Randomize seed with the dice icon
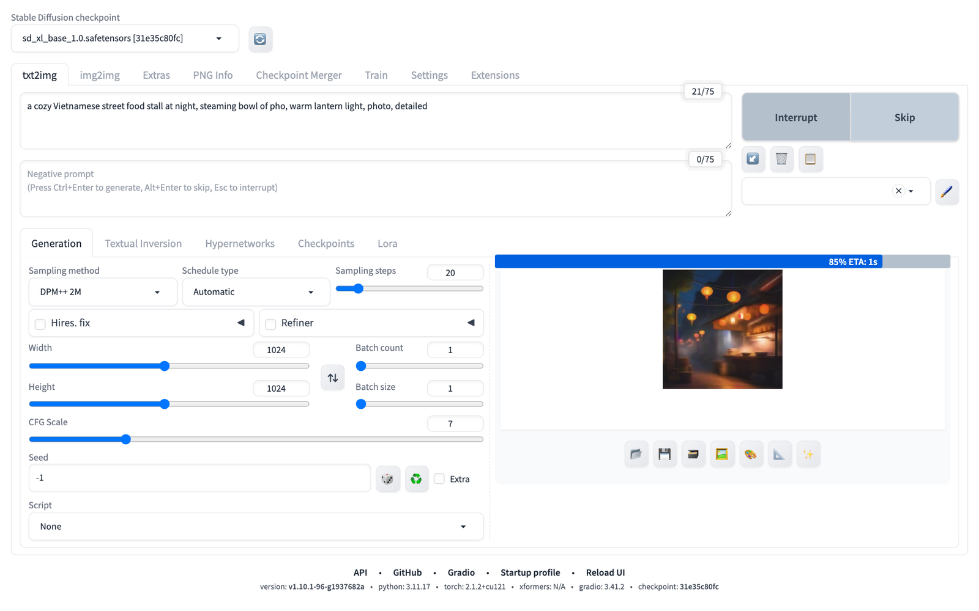The height and width of the screenshot is (611, 979). tap(388, 478)
